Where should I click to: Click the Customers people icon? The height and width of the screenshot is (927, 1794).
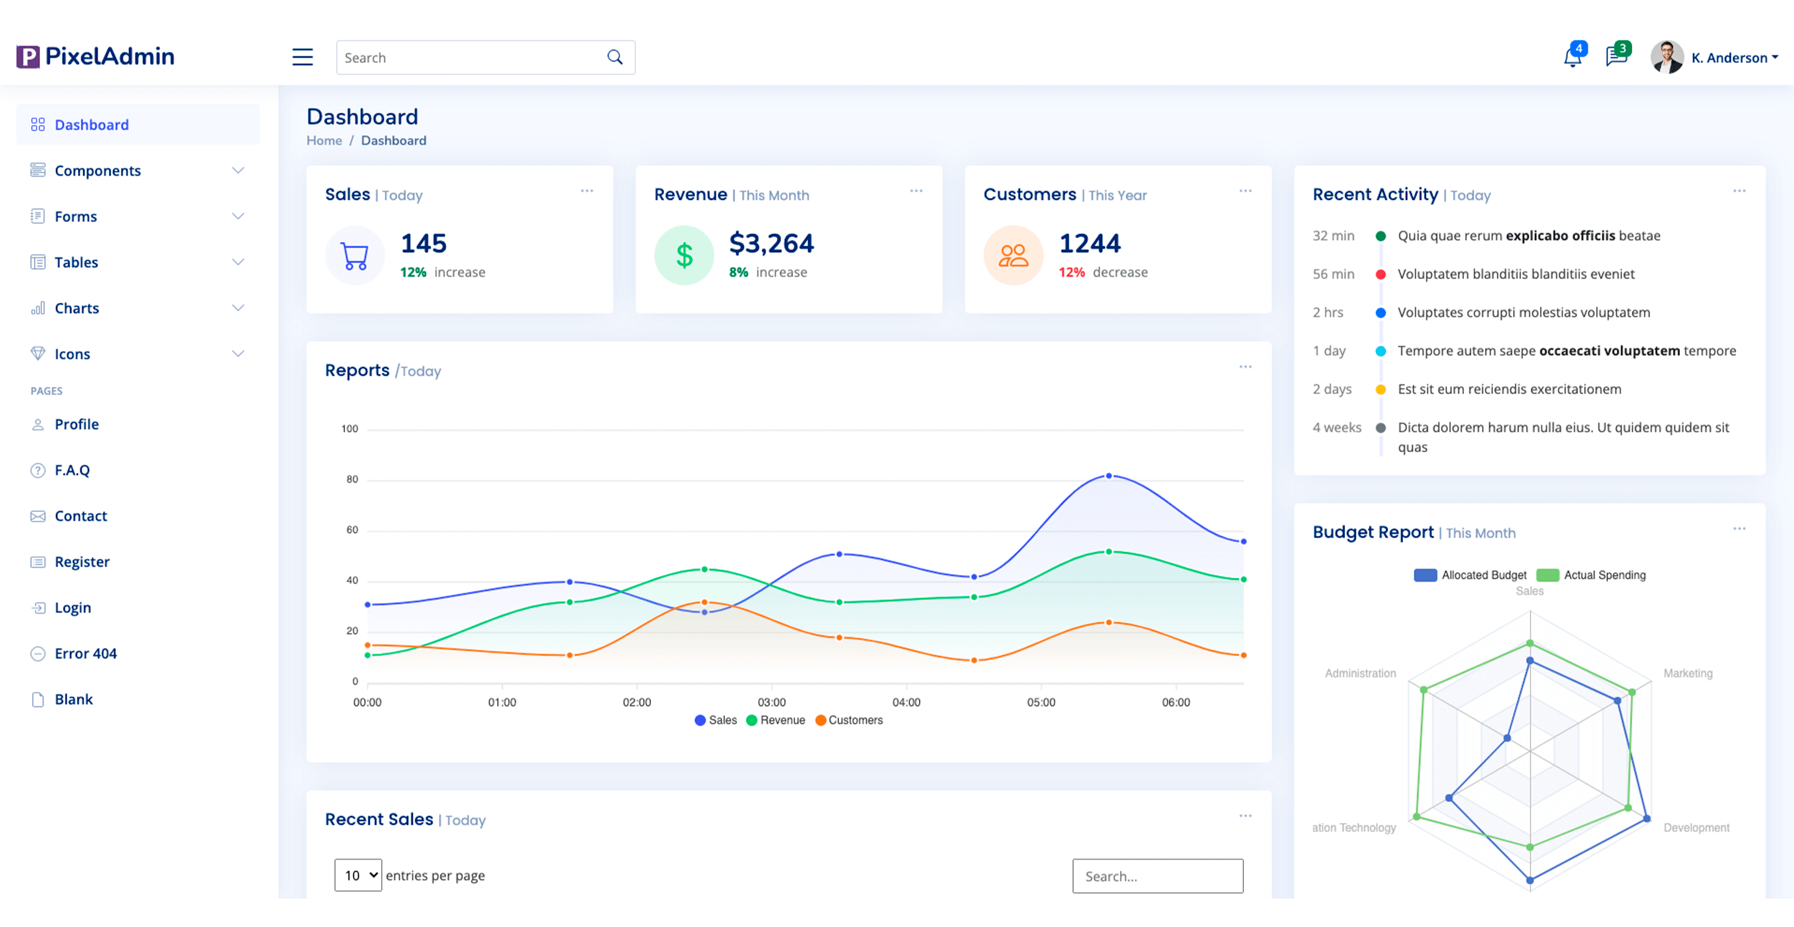tap(1013, 255)
